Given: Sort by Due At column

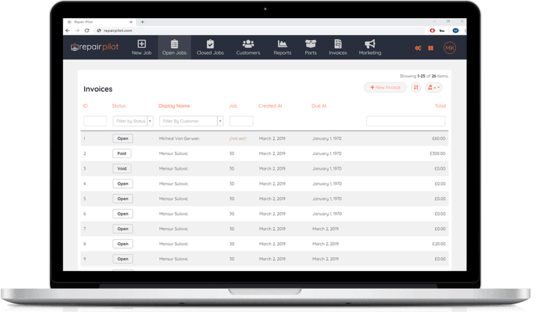Looking at the screenshot, I should click(x=318, y=106).
